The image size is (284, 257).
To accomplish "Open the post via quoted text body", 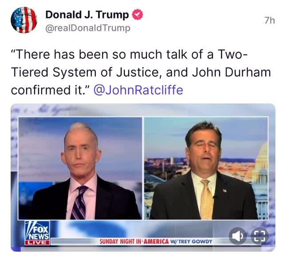I will pos(141,72).
